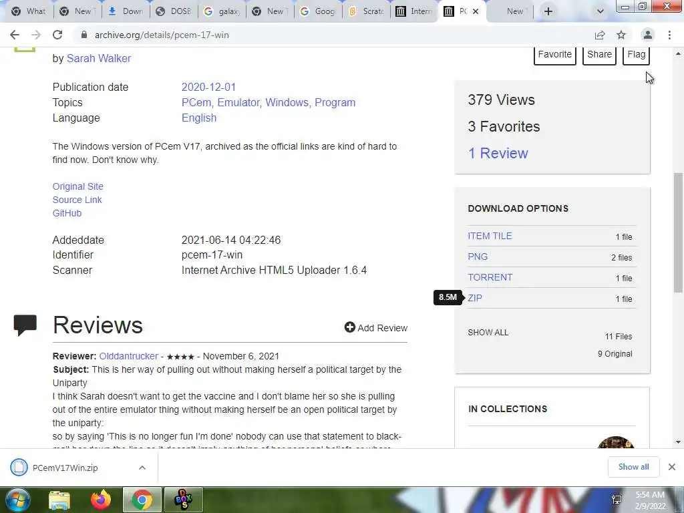
Task: Open the 9 Original link
Action: pyautogui.click(x=615, y=354)
